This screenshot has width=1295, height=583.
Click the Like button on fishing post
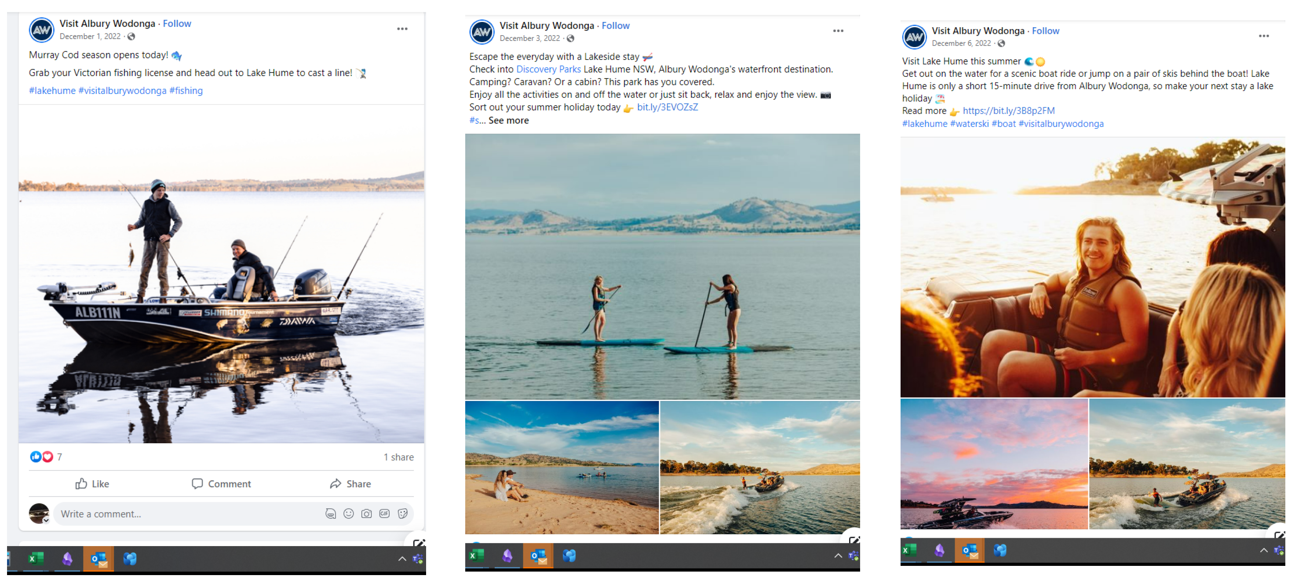[92, 484]
